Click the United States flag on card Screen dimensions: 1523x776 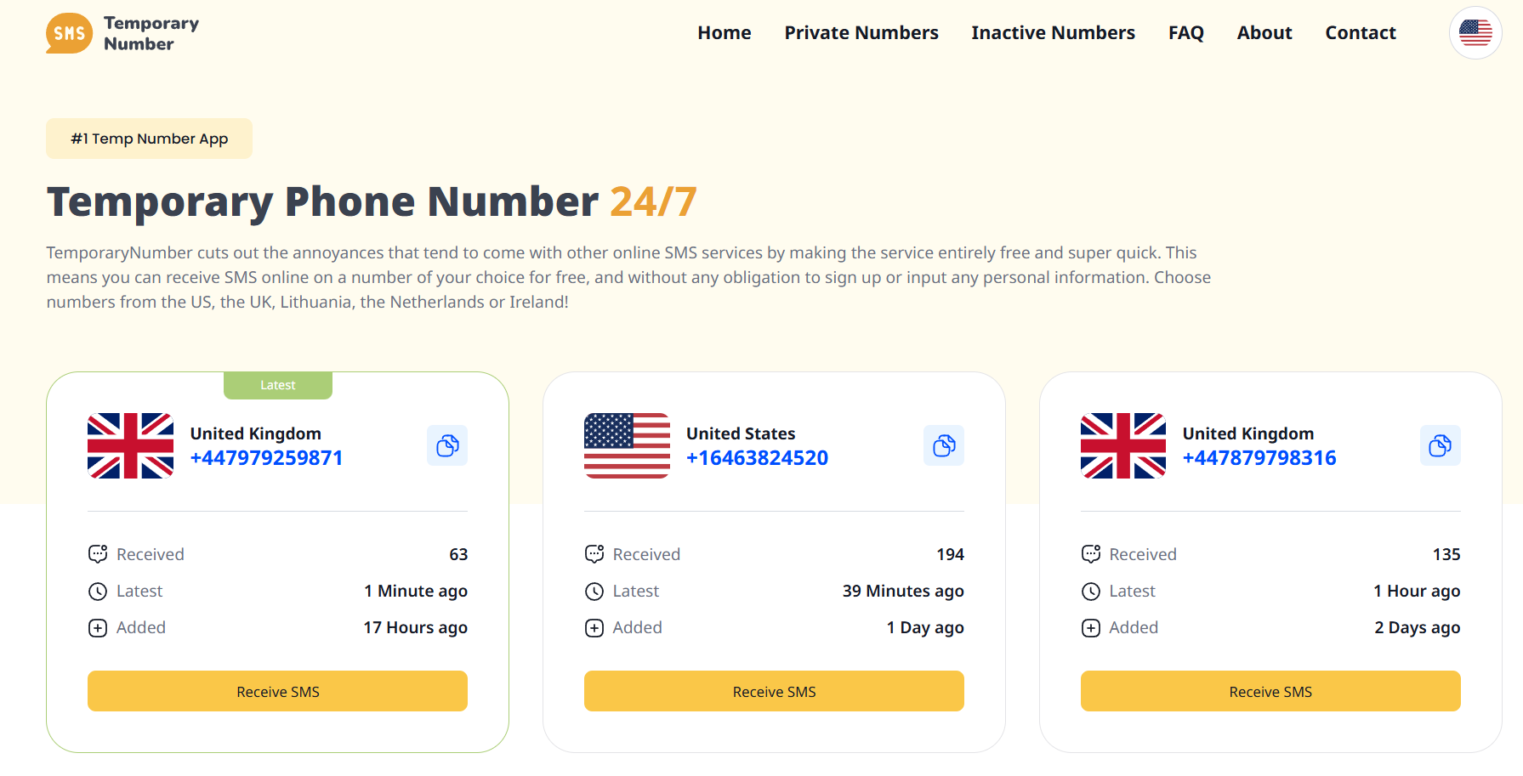tap(627, 446)
